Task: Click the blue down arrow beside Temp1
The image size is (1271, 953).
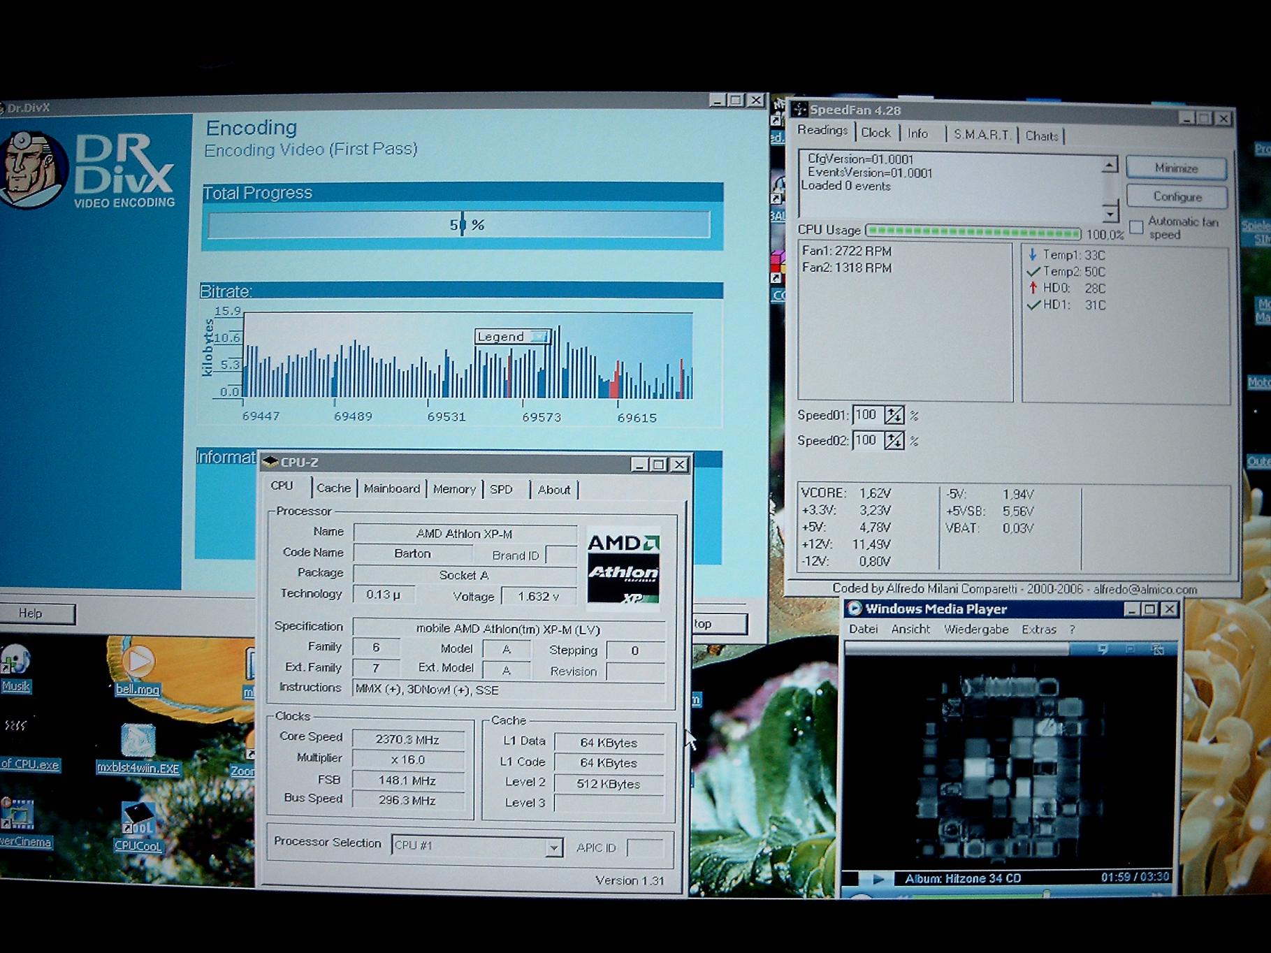Action: pos(1033,255)
